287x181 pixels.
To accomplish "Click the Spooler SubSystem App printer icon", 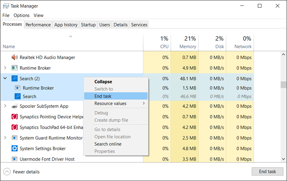I will (15, 106).
